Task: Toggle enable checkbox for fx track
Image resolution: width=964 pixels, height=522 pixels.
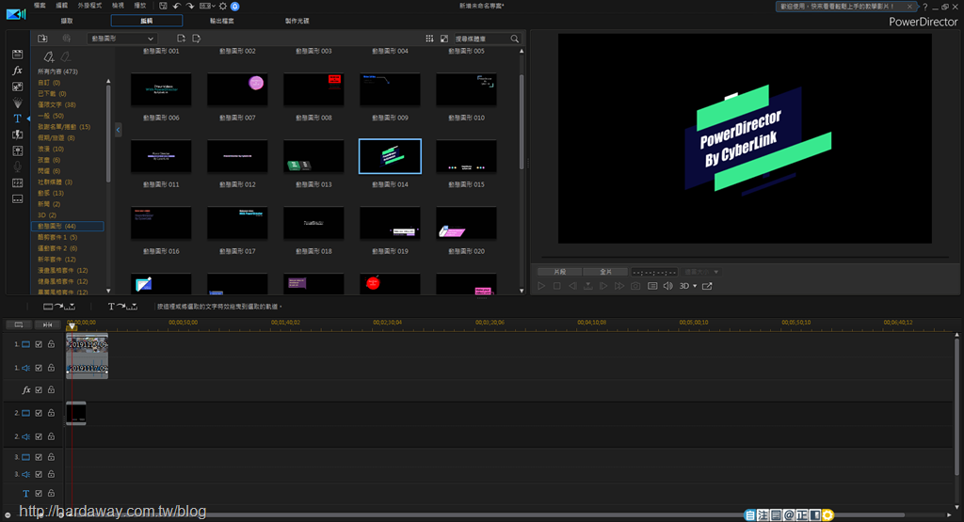Action: (x=39, y=390)
